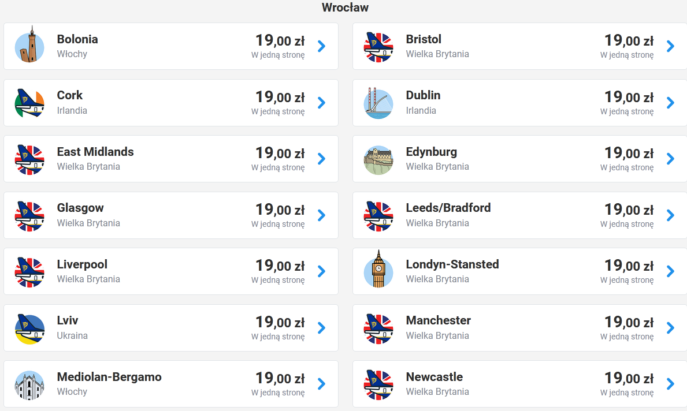The image size is (687, 411).
Task: Click the Lviv Ukrainian flag plane icon
Action: tap(29, 328)
